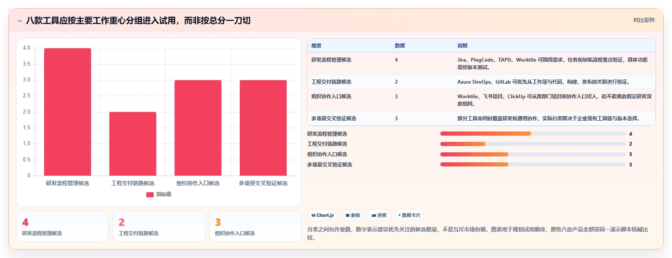Screen dimensions: 672x258
Task: Click the 说明 table column header
Action: point(462,46)
